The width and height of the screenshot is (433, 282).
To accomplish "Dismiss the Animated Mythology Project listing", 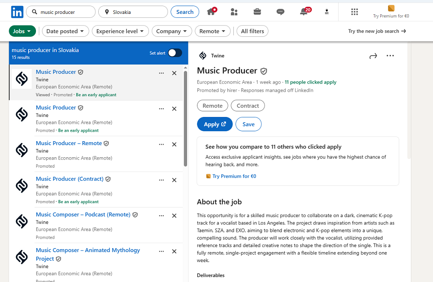I will [174, 251].
